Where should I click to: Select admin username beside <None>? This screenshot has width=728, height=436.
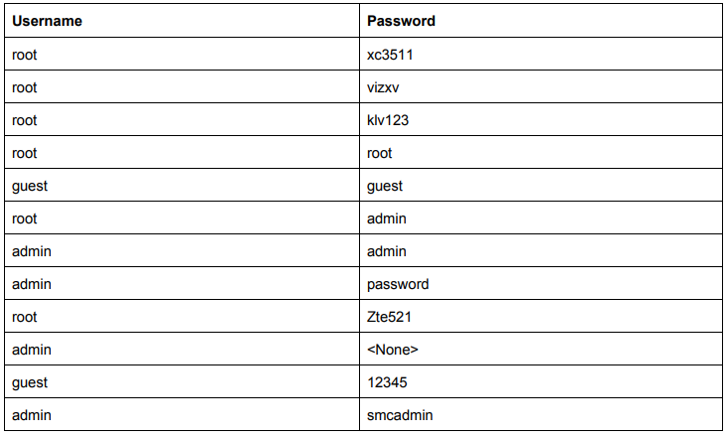click(32, 350)
